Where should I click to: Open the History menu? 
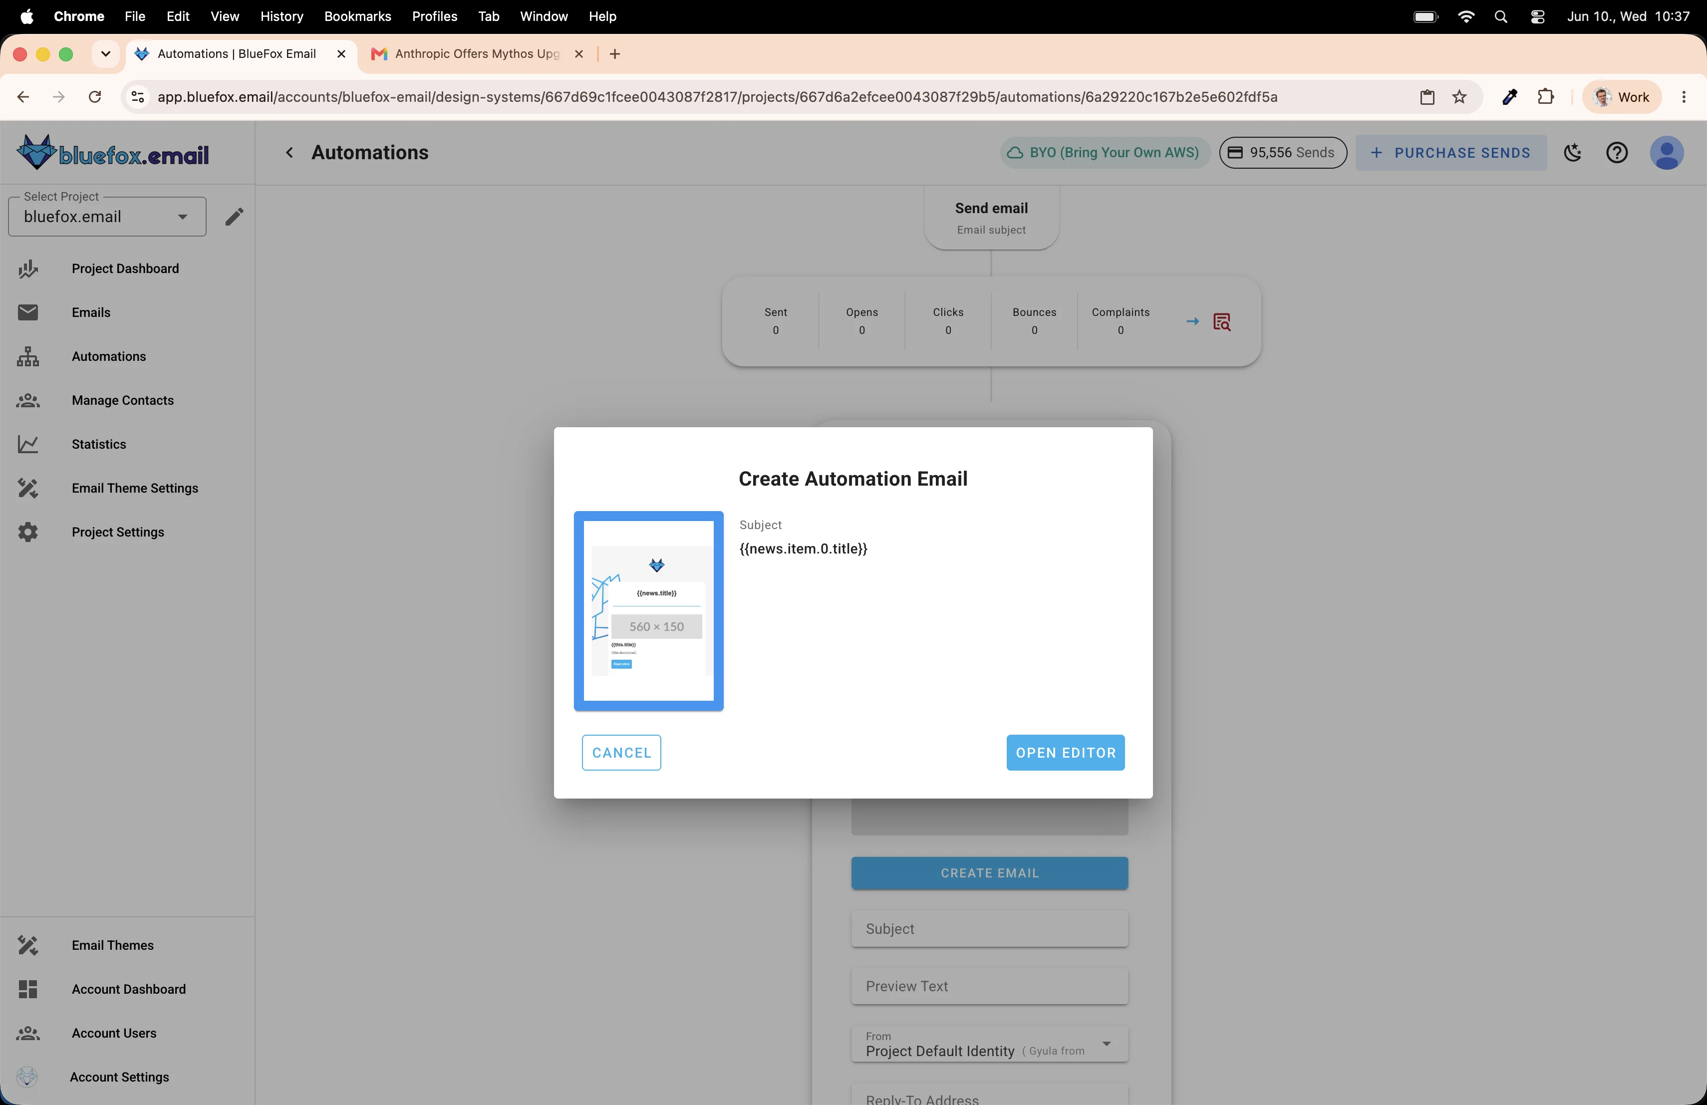coord(281,16)
